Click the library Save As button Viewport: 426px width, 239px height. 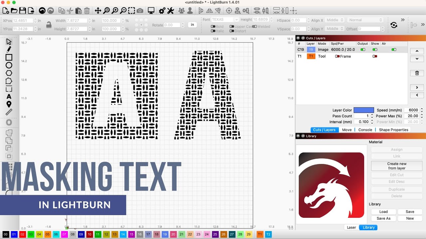click(383, 218)
